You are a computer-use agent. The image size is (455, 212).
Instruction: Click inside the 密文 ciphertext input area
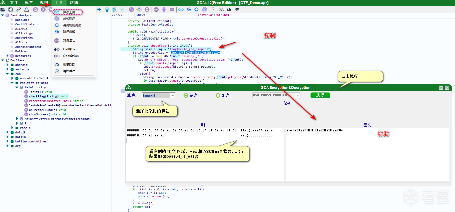[367, 154]
